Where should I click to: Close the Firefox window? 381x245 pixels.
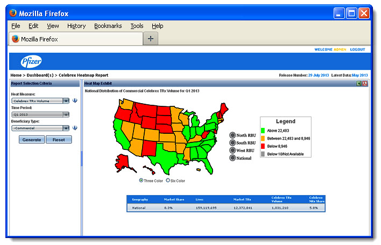364,13
